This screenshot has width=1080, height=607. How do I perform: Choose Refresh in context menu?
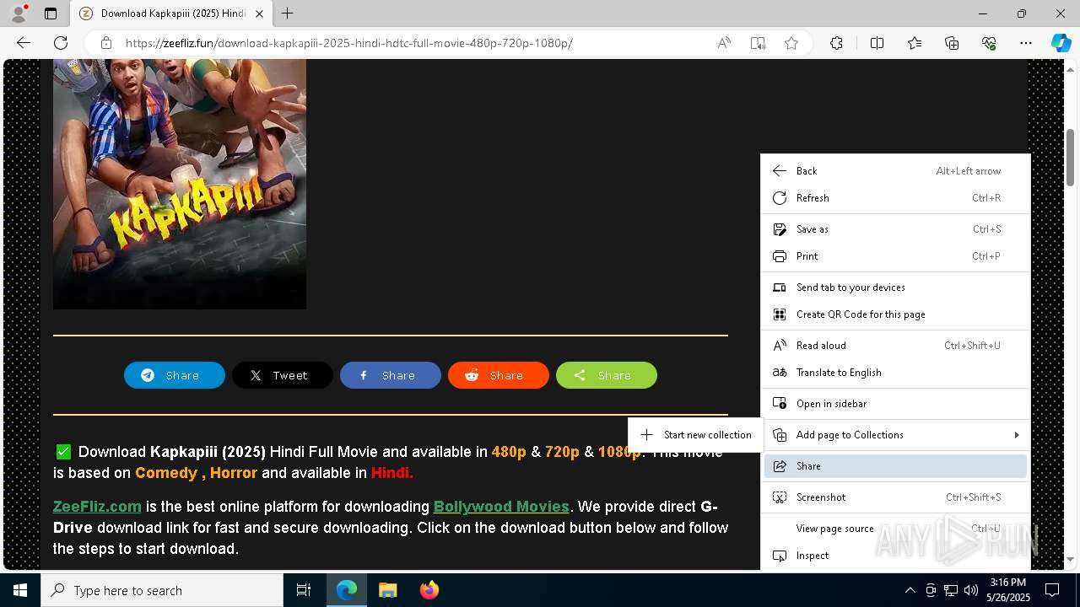click(x=895, y=198)
